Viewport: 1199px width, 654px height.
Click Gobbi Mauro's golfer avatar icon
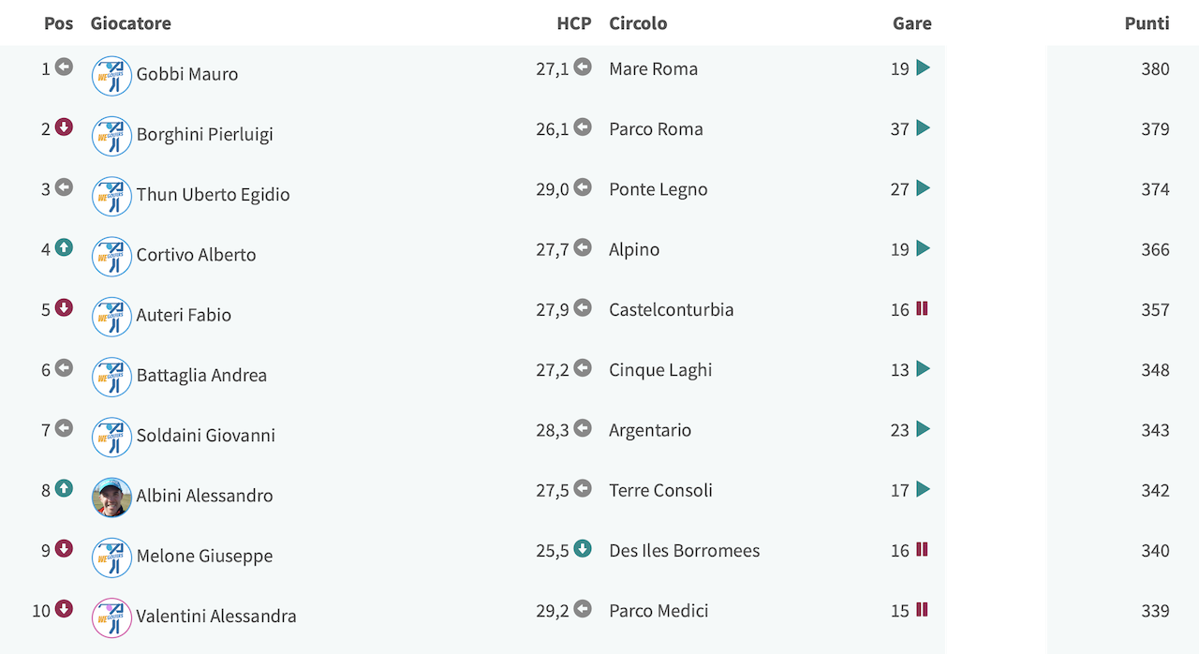[x=111, y=76]
